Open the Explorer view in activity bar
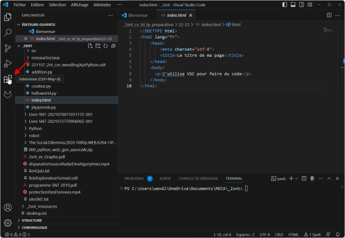345x238 pixels. pyautogui.click(x=8, y=17)
